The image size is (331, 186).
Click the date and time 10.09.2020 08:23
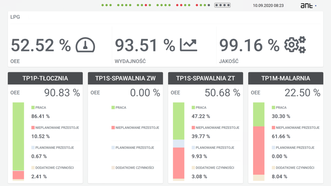tap(268, 5)
